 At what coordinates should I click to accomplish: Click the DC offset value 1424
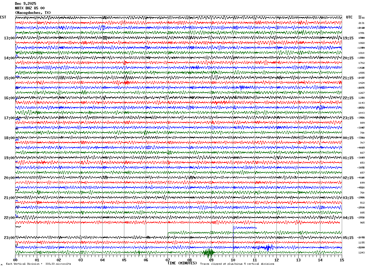click(x=361, y=83)
